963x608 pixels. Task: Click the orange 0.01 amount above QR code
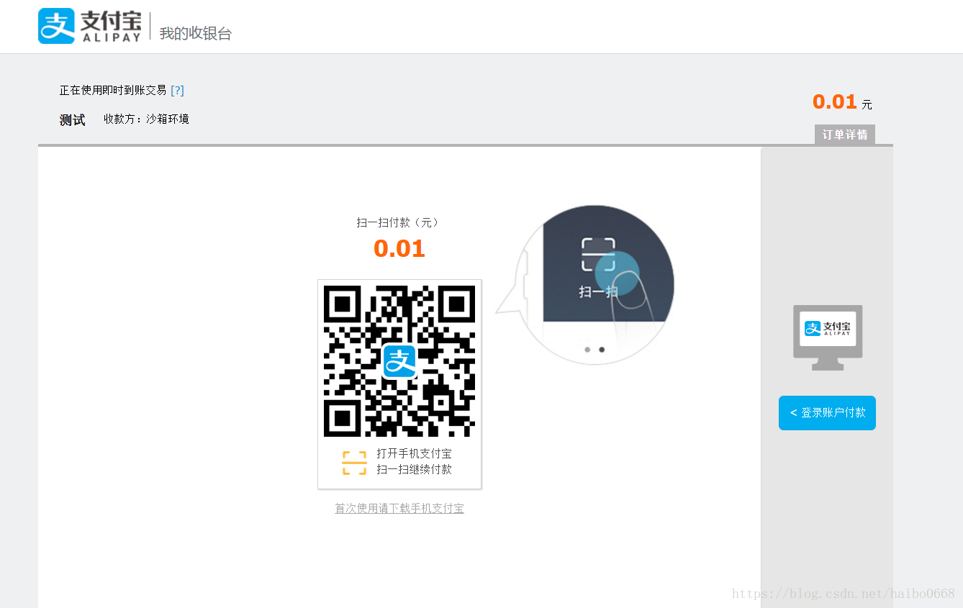[x=399, y=249]
